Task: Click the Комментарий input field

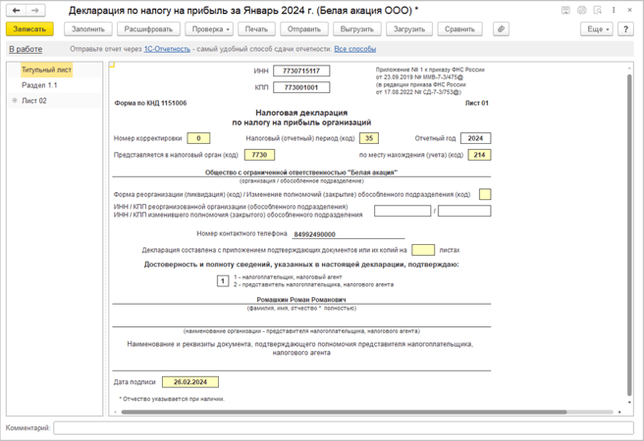Action: pyautogui.click(x=344, y=428)
